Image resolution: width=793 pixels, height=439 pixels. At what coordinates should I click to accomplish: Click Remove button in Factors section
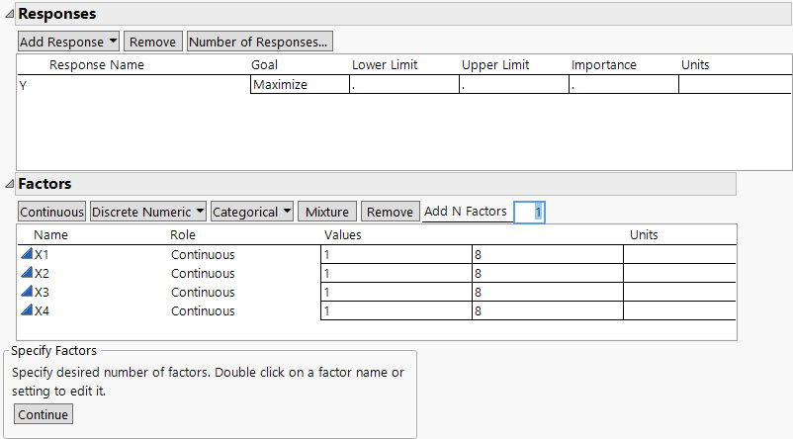coord(389,212)
